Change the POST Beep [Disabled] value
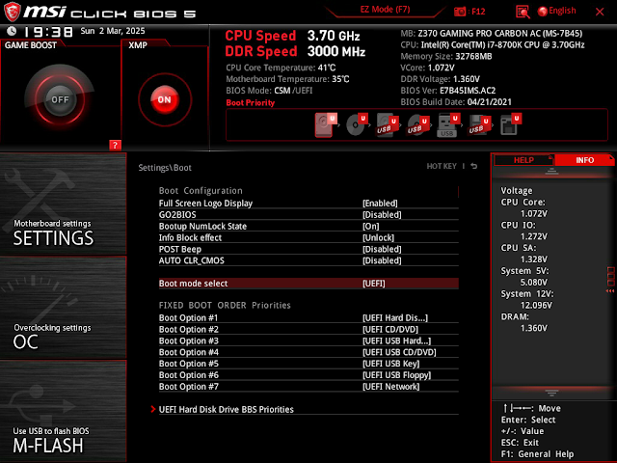Image resolution: width=617 pixels, height=463 pixels. [x=382, y=249]
